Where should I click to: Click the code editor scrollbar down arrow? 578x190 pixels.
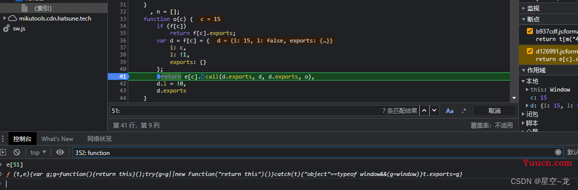514,98
